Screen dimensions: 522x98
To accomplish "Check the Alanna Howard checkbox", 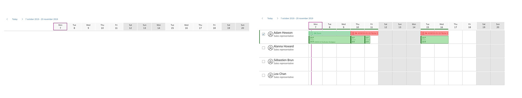I will click(263, 48).
